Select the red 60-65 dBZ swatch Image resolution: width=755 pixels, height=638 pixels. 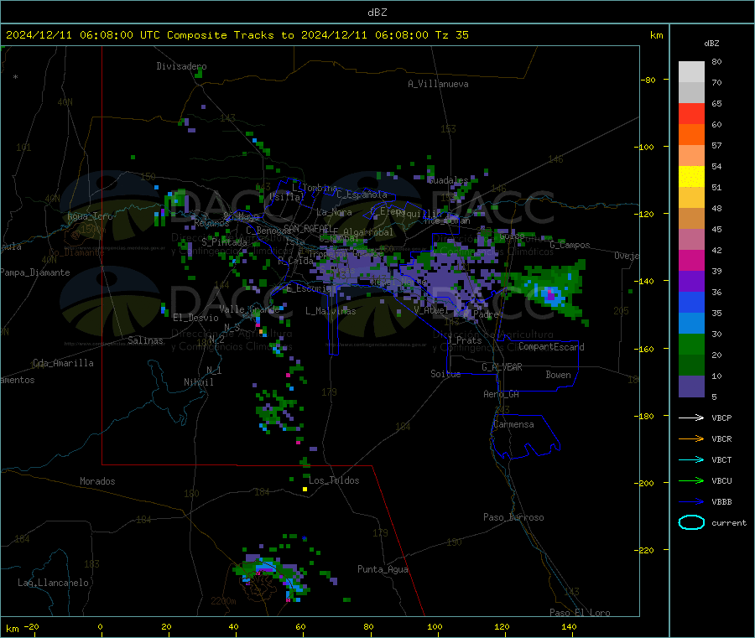(x=691, y=113)
